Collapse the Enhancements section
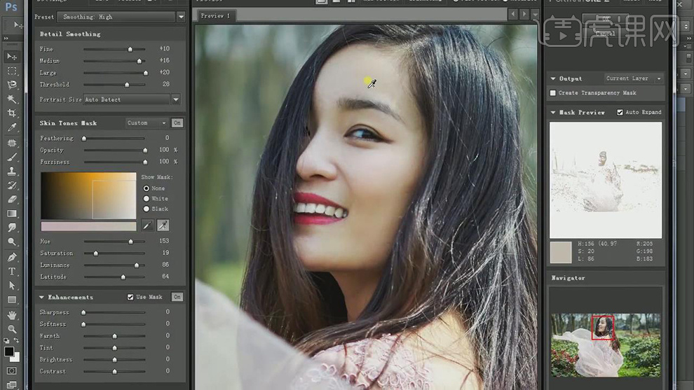694x390 pixels. click(x=42, y=297)
